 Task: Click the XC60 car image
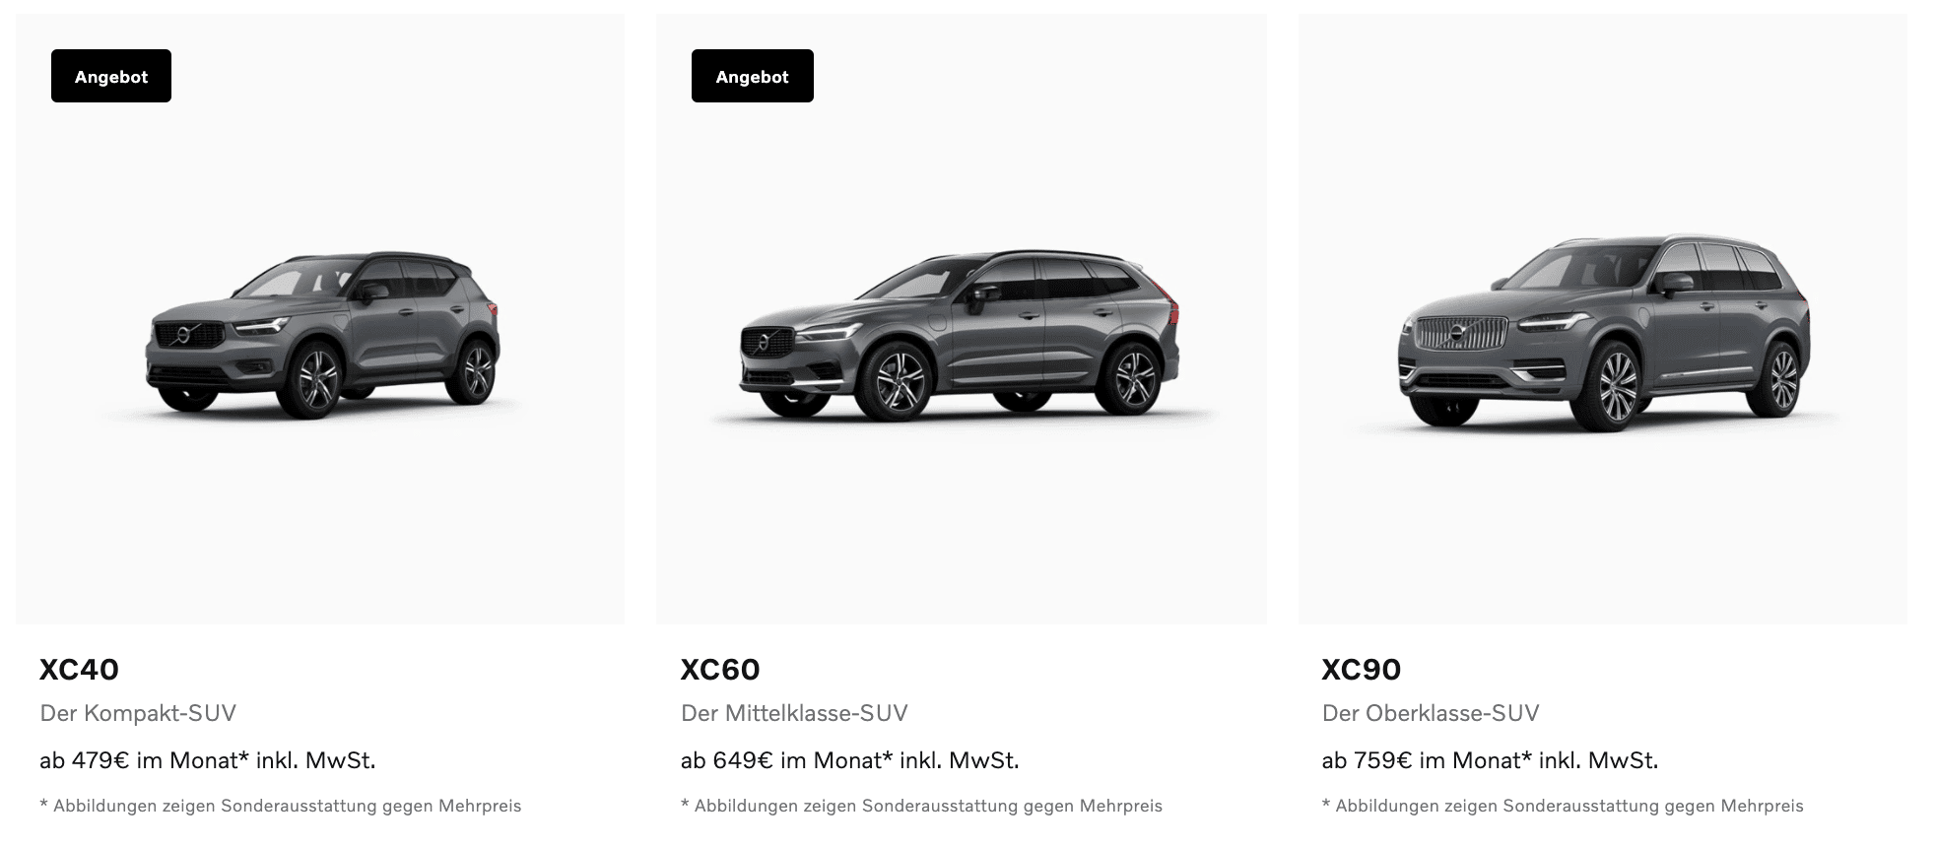click(x=959, y=338)
